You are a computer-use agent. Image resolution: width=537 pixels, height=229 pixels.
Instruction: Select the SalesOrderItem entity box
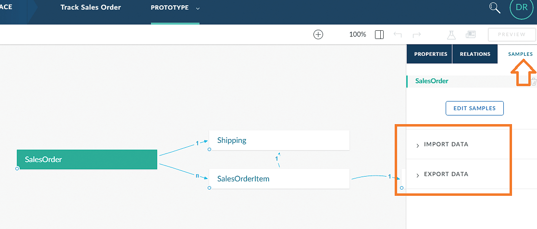pos(279,178)
